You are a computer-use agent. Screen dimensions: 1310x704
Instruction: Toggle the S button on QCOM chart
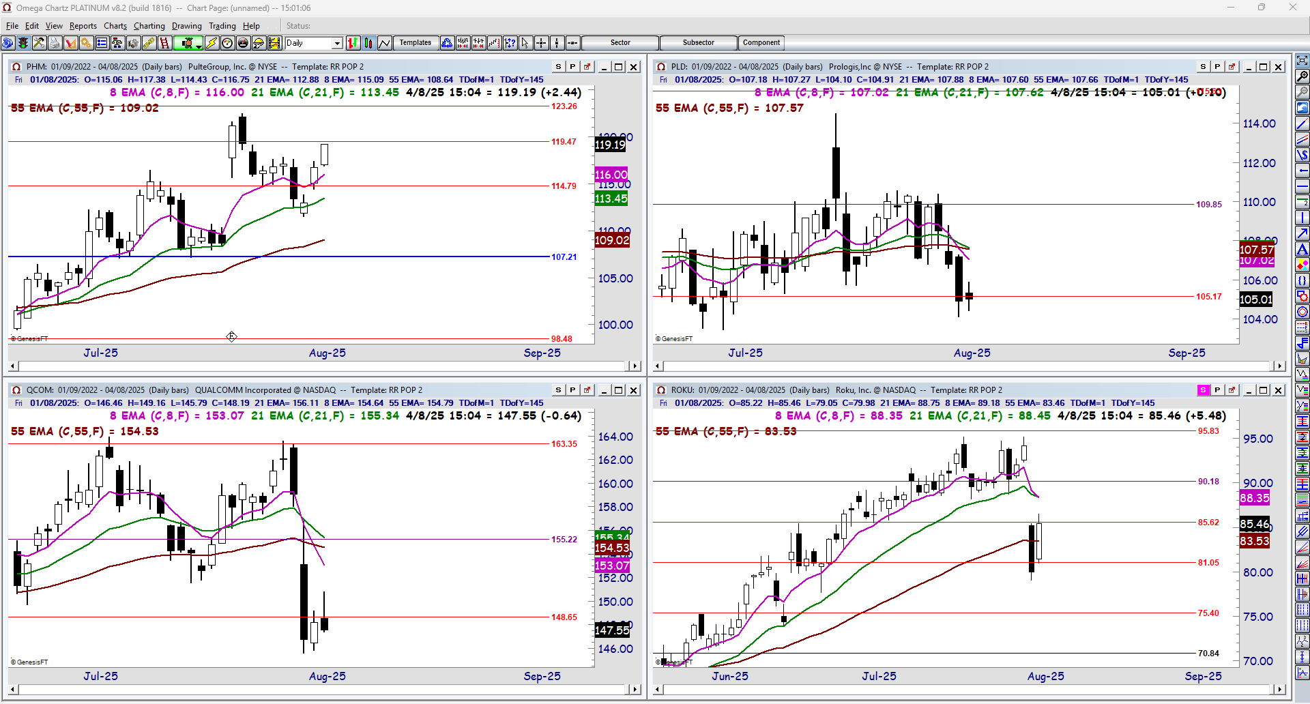[x=558, y=390]
